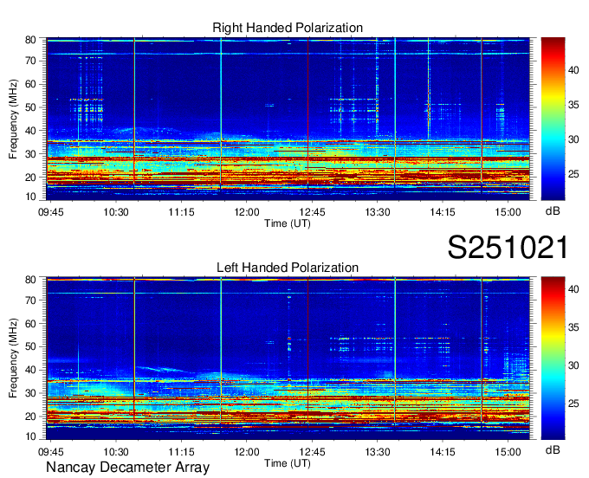The image size is (589, 478).
Task: Select the 12:00 time tick on upper plot
Action: click(247, 211)
